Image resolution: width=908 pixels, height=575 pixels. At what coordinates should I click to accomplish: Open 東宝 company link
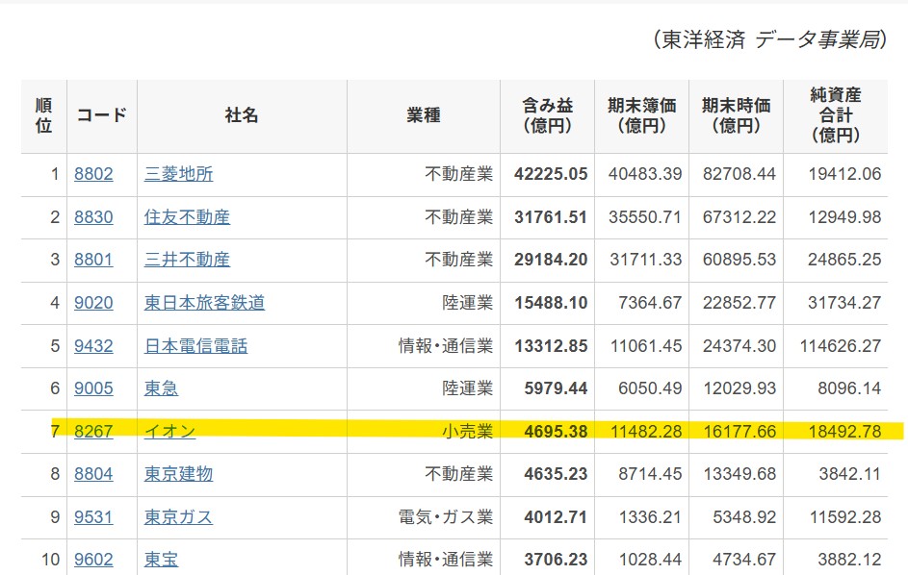161,560
